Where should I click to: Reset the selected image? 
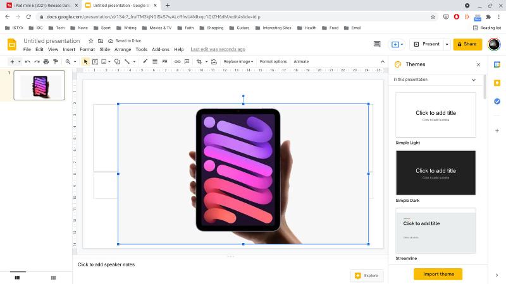tap(214, 61)
